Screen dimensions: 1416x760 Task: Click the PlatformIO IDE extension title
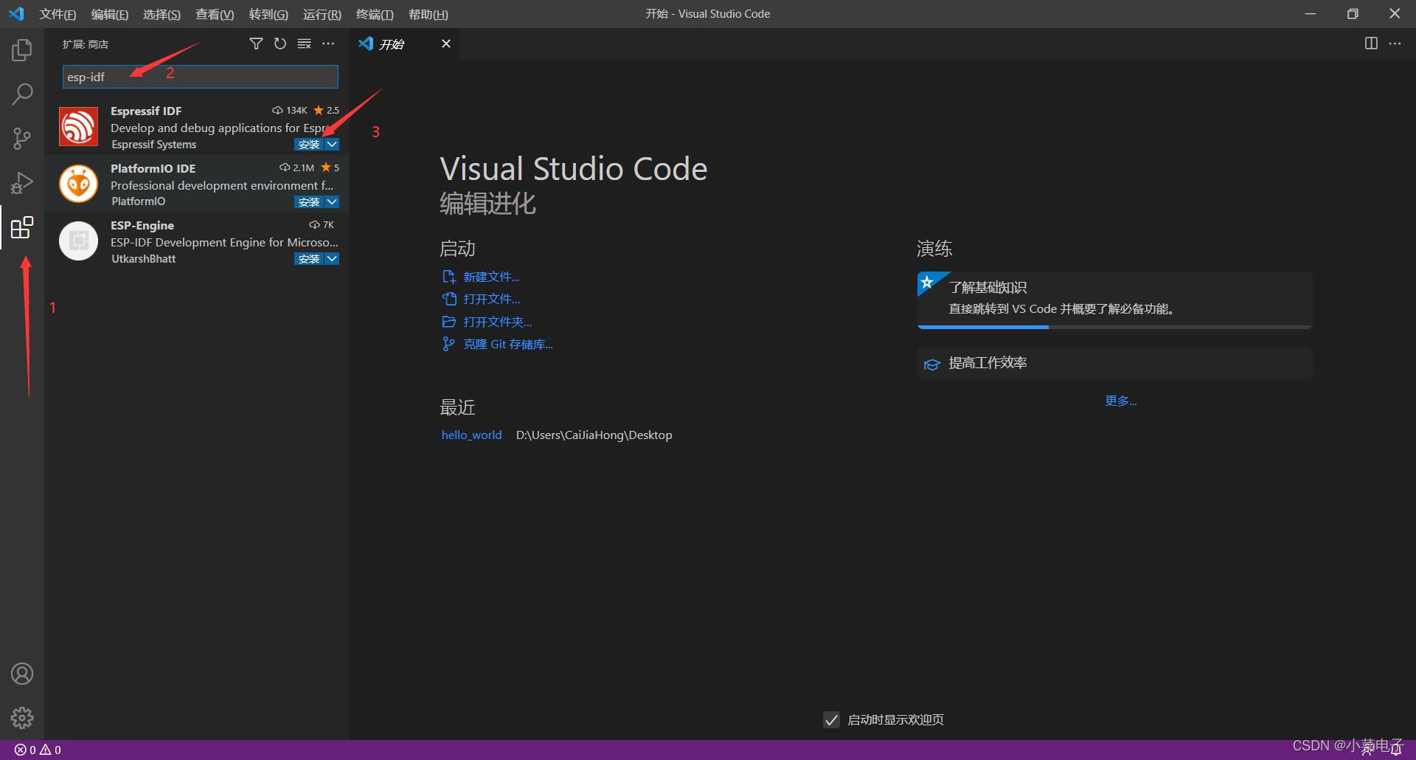tap(153, 168)
